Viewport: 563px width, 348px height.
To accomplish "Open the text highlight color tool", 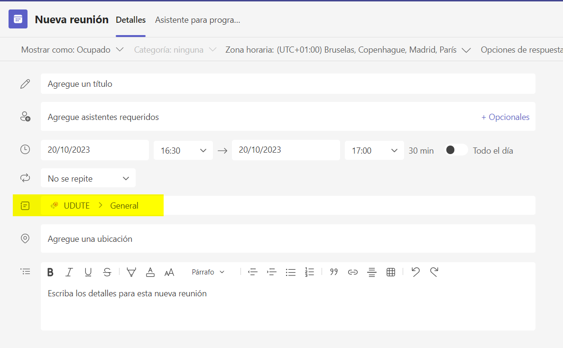I will 131,272.
